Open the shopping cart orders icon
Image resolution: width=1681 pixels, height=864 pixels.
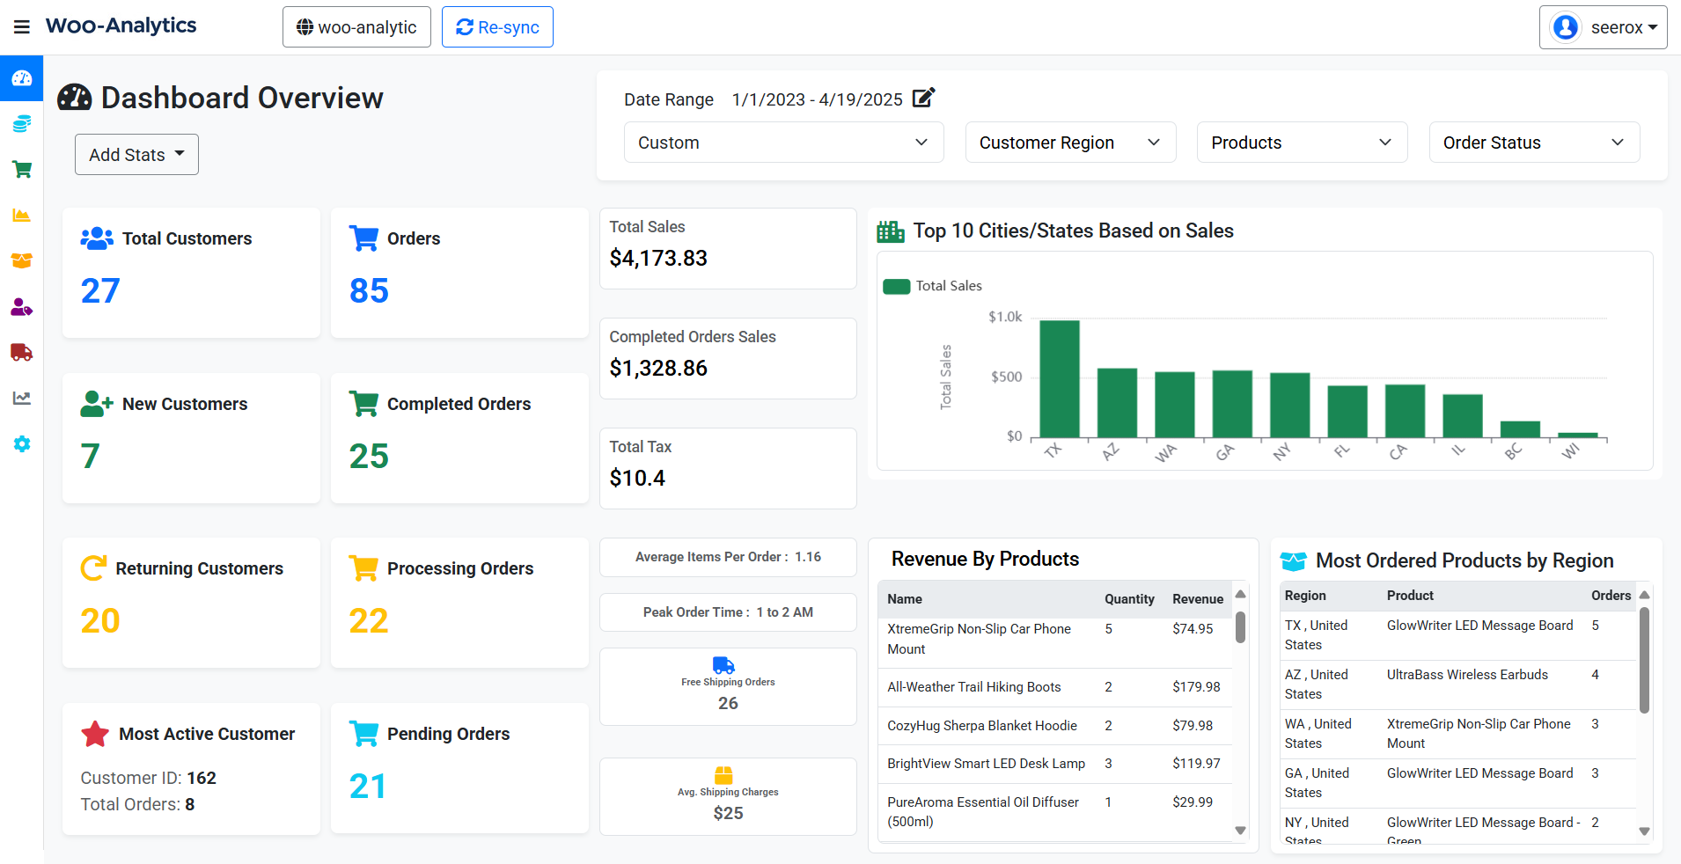coord(21,170)
